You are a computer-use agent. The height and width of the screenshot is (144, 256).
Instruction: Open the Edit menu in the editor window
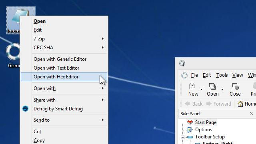coord(207,75)
